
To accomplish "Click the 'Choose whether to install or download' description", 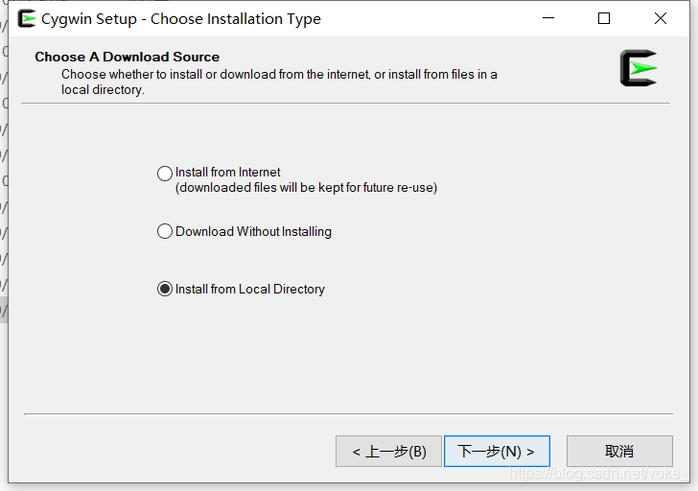I will pos(279,82).
